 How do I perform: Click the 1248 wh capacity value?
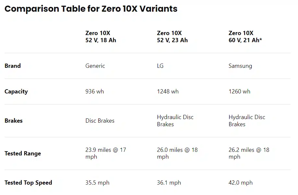(168, 91)
